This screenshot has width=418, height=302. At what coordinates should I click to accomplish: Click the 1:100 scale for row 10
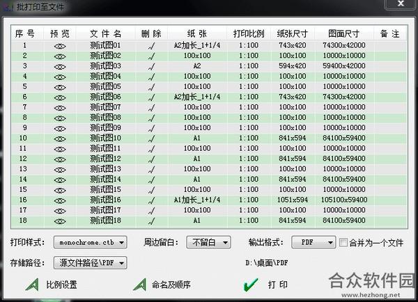(249, 138)
